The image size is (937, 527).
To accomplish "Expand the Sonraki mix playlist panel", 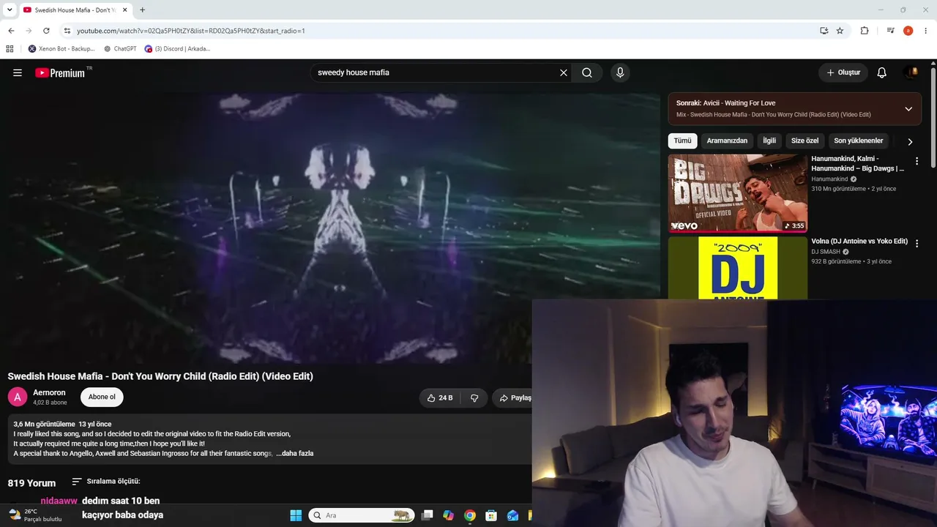I will coord(908,109).
